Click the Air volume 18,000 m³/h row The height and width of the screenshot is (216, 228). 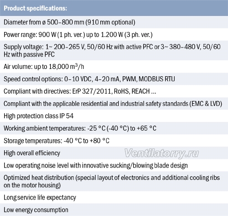114,67
